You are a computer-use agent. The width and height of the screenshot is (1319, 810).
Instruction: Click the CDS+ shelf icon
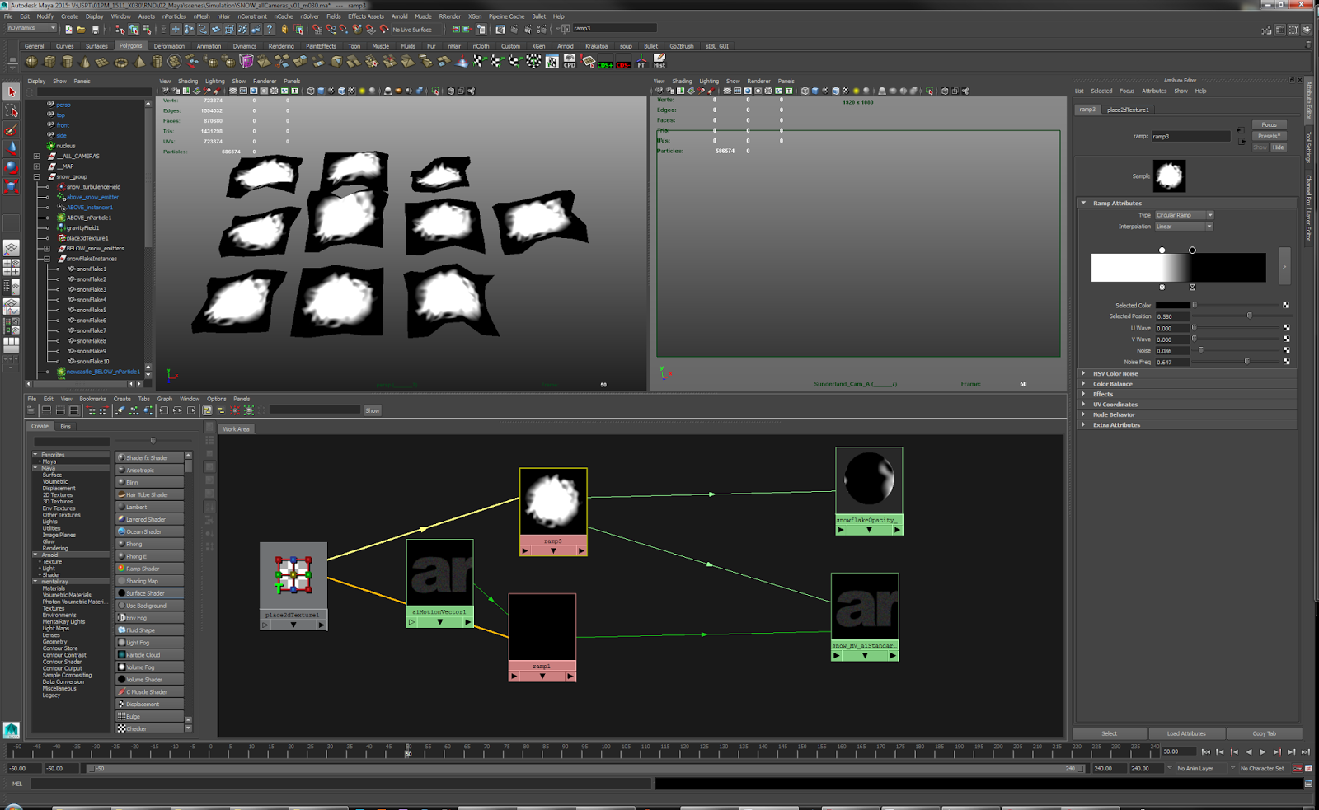[605, 62]
